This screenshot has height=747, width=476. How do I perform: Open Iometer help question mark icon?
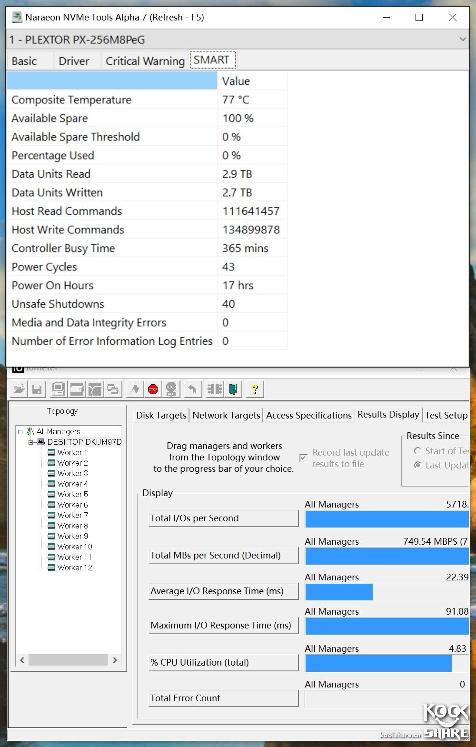pyautogui.click(x=255, y=389)
